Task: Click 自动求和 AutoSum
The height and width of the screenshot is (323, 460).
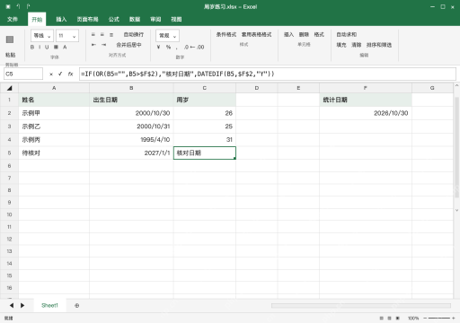Action: [346, 35]
